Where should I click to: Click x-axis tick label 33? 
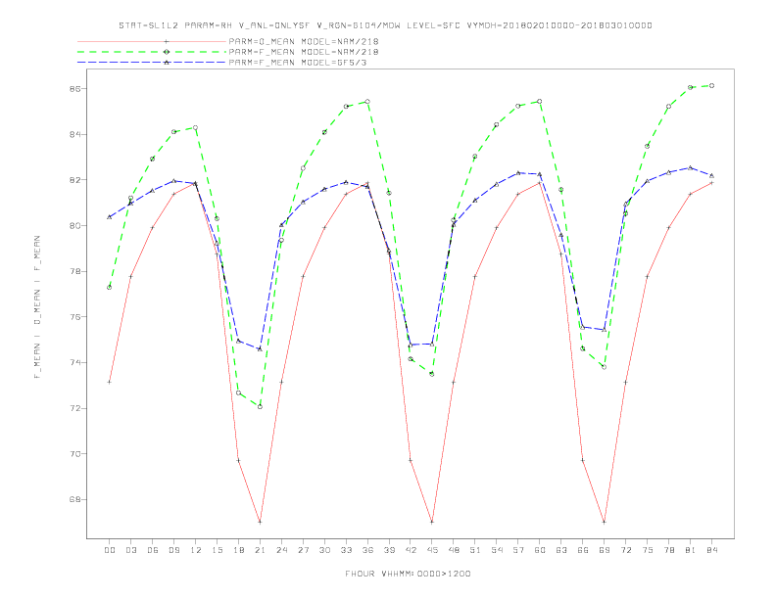[x=347, y=550]
